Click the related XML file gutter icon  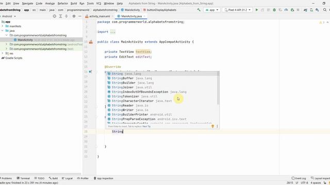coord(91,42)
